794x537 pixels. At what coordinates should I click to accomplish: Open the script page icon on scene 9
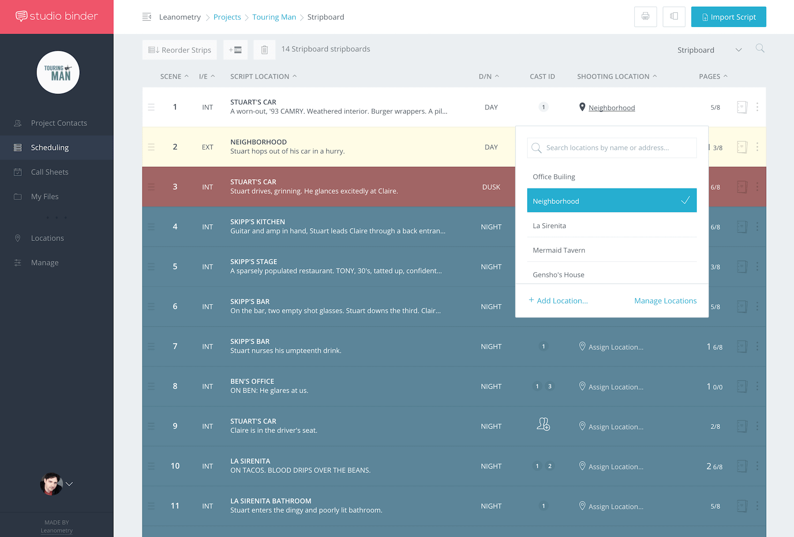click(742, 426)
